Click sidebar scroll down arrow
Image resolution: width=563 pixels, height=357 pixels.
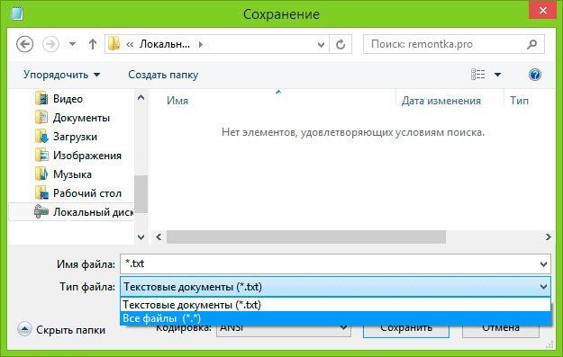(x=141, y=237)
